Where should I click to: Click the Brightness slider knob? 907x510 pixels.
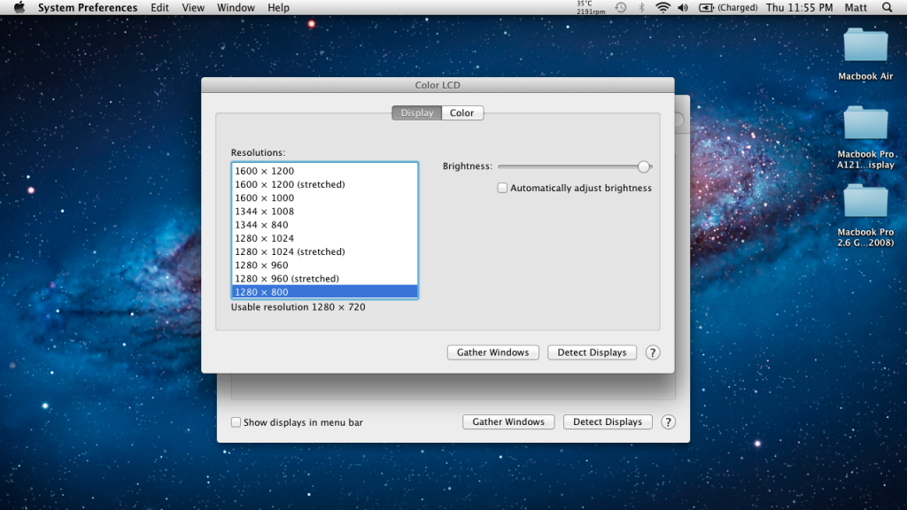[x=643, y=166]
